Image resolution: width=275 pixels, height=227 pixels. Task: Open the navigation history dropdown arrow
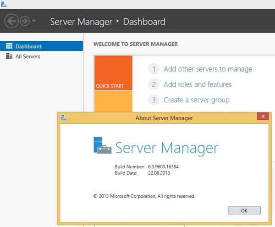(34, 21)
